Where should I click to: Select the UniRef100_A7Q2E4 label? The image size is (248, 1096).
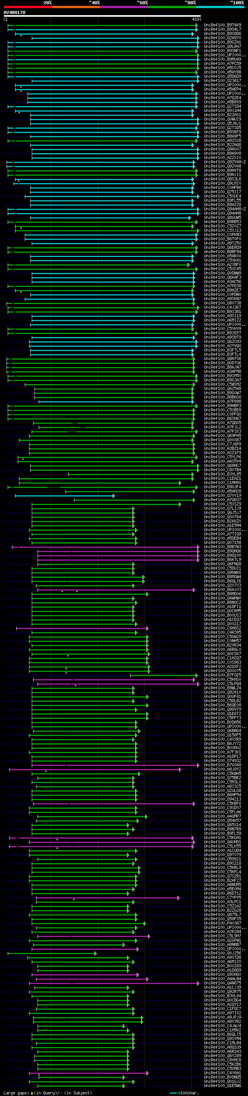click(x=222, y=98)
